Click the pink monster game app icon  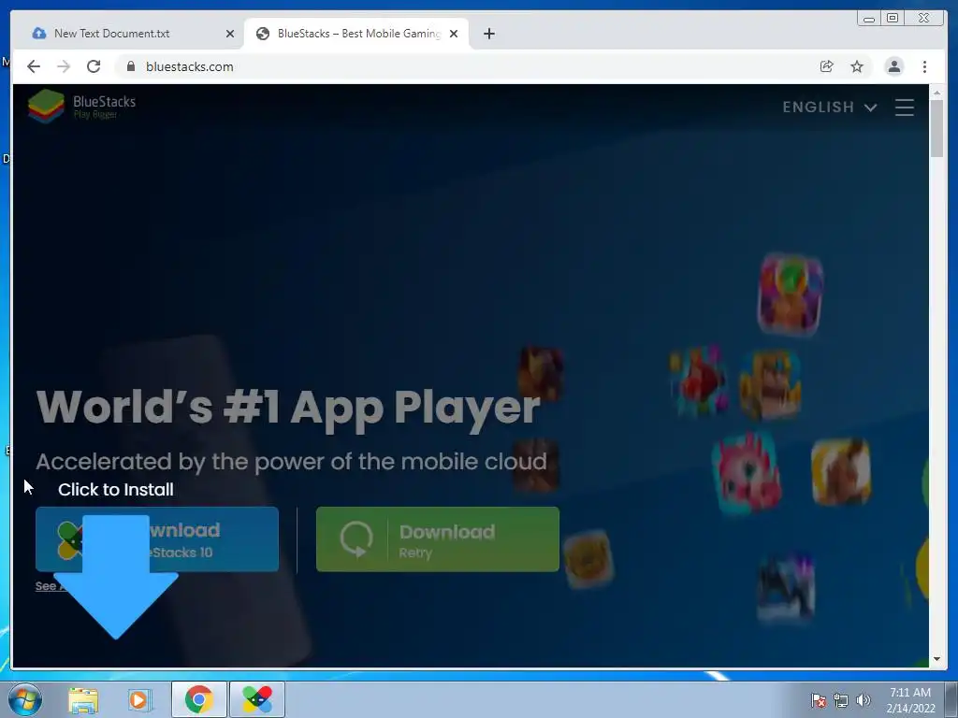click(x=747, y=474)
